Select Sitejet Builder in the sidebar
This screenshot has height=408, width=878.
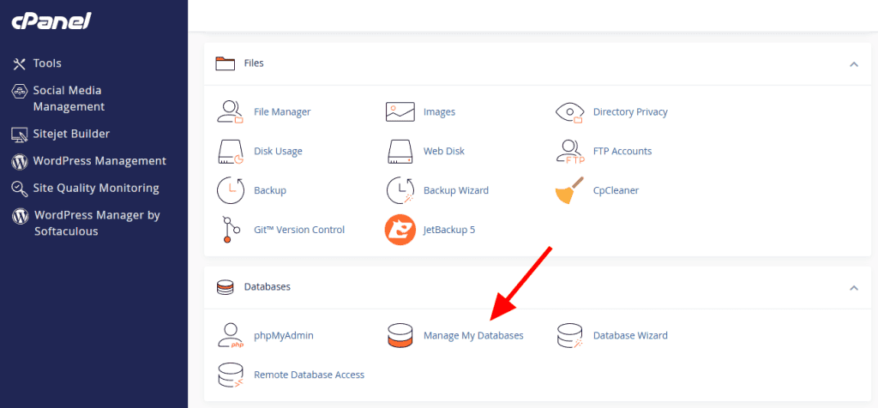(x=71, y=135)
